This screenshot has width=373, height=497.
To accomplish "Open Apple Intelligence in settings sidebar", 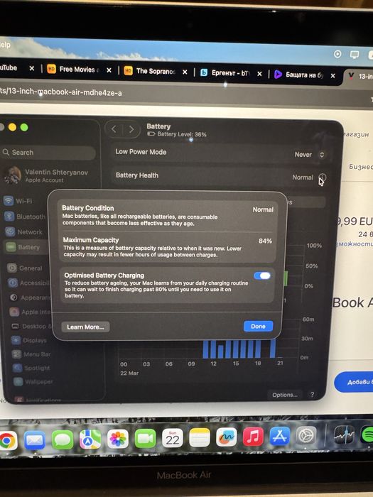I will (x=31, y=312).
